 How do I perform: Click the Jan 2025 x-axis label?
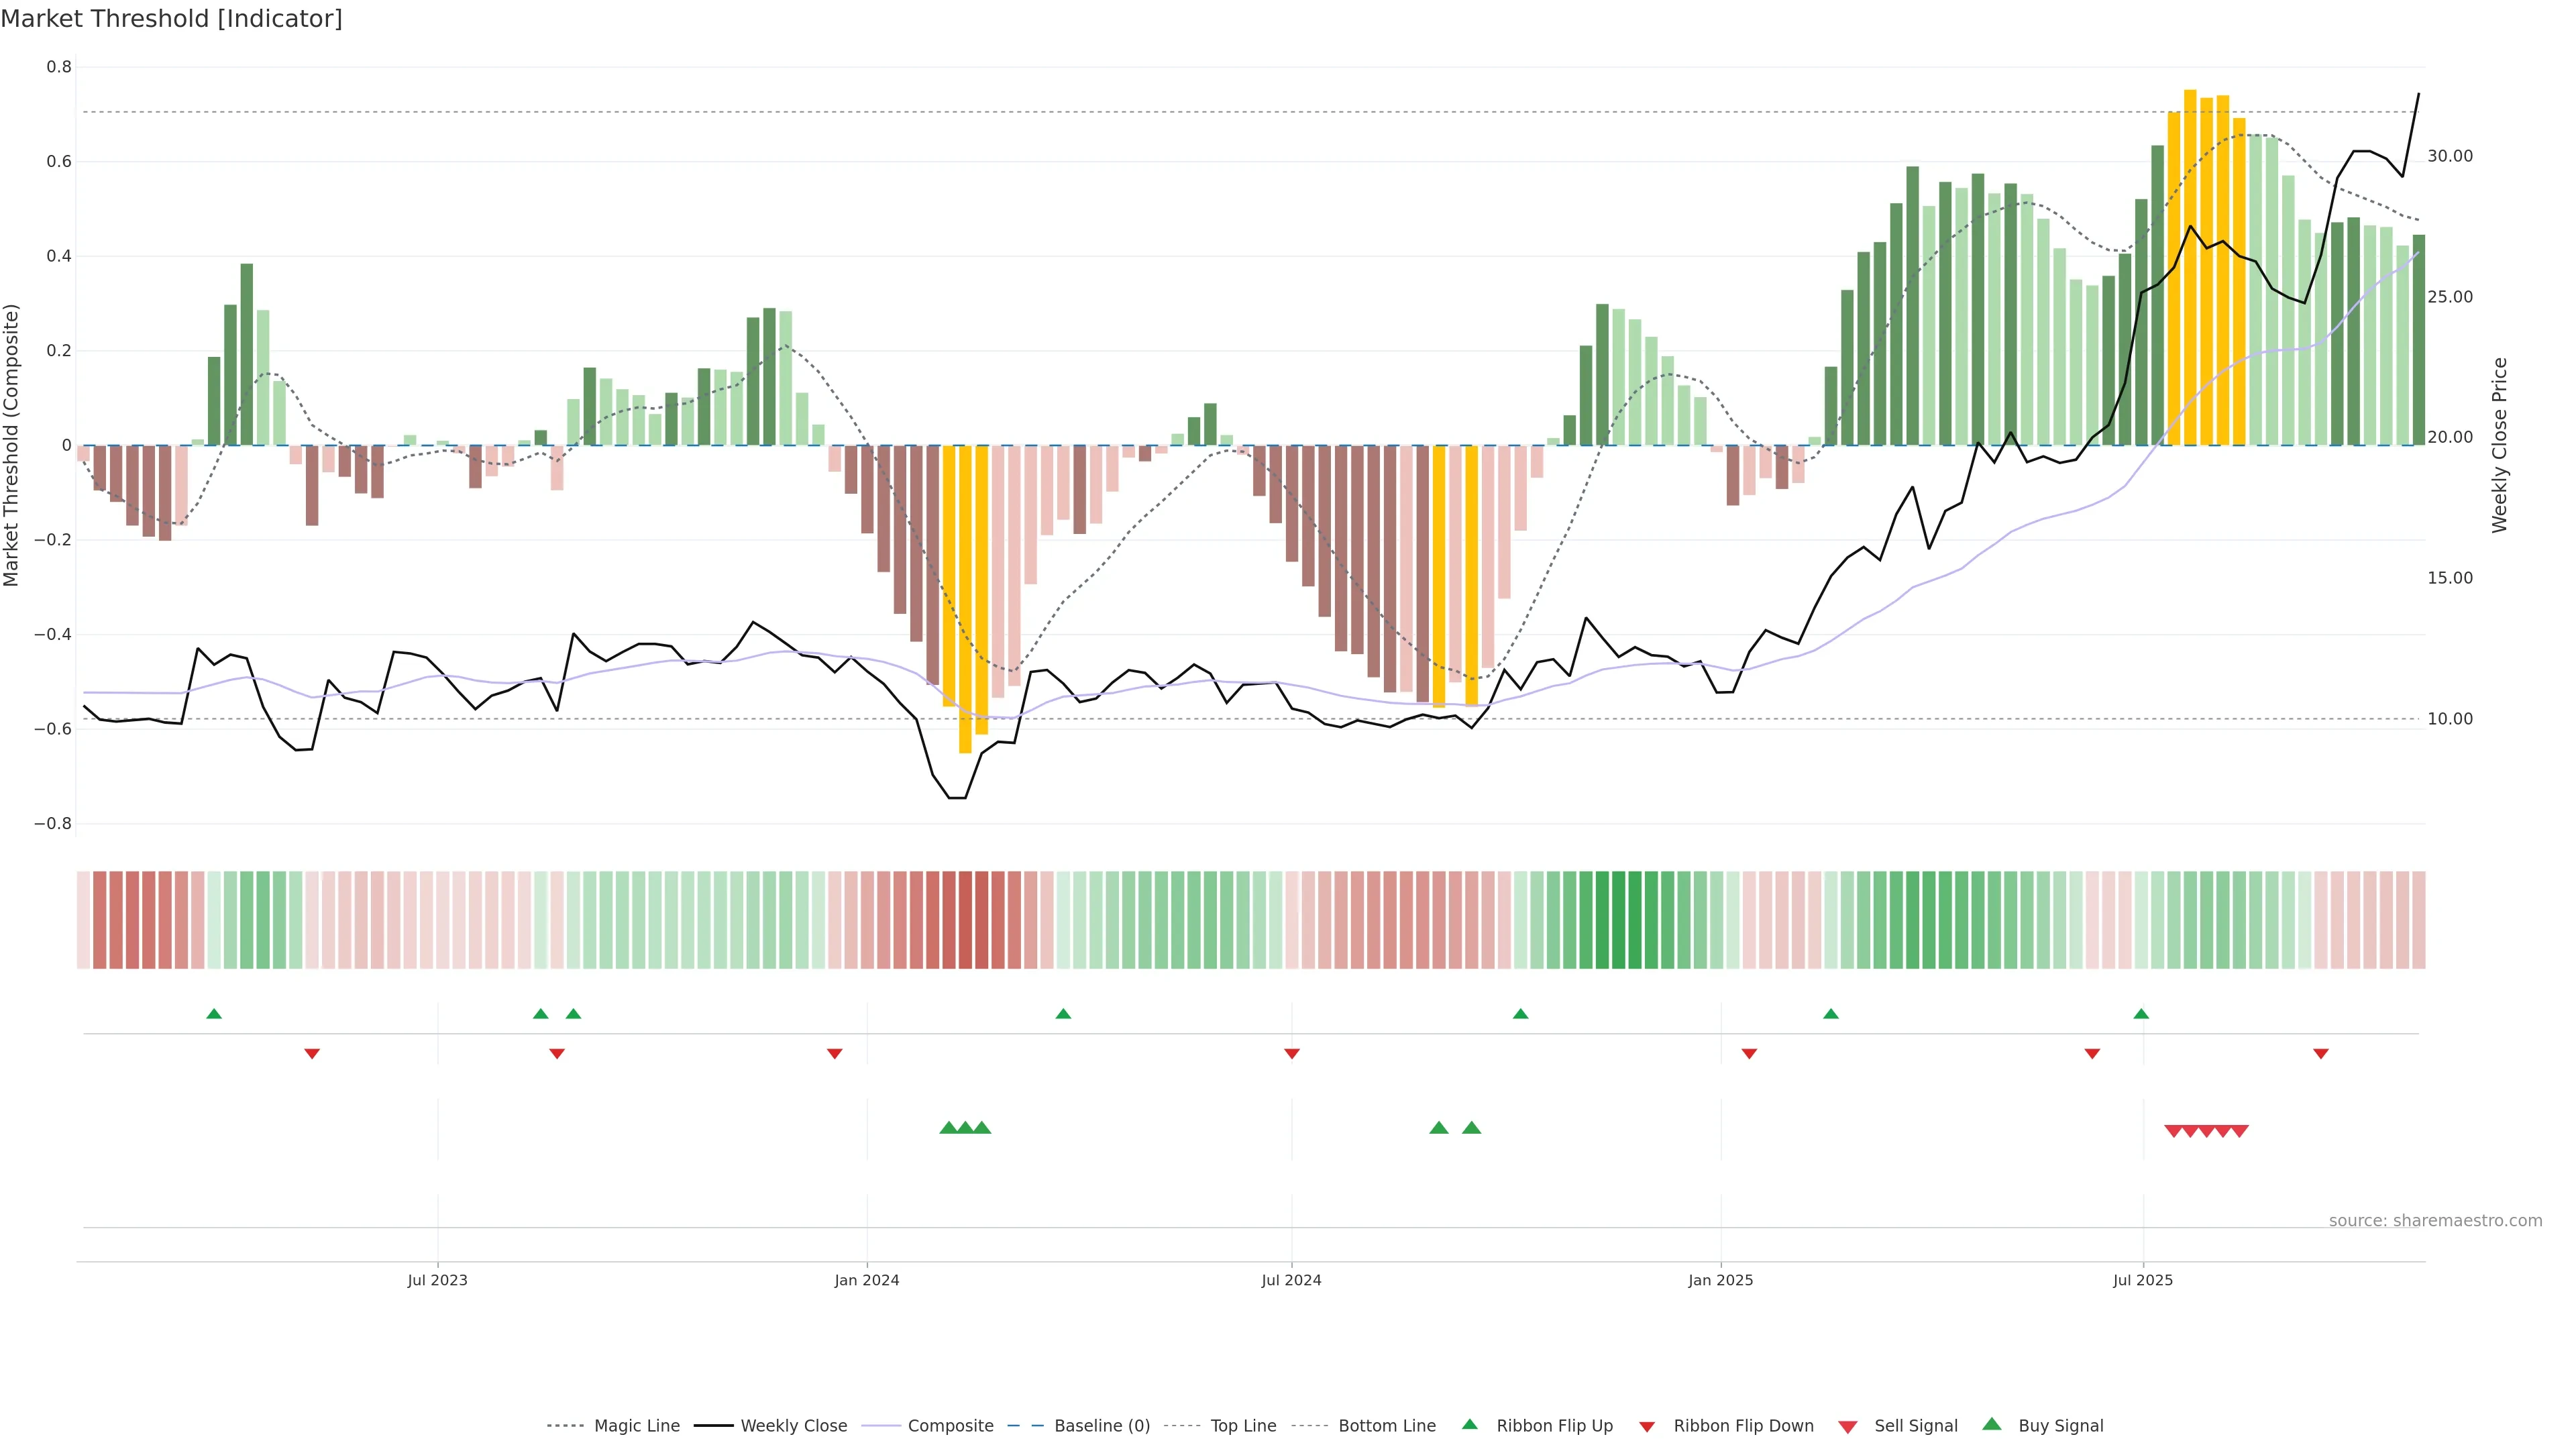tap(1720, 1280)
